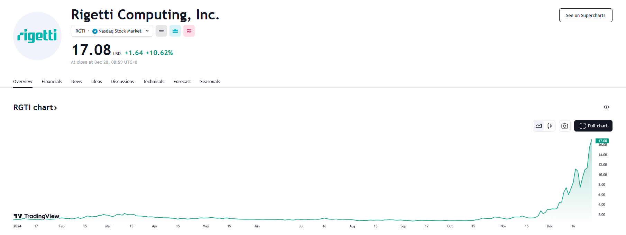Open the Financials tab
The height and width of the screenshot is (235, 626).
[52, 82]
